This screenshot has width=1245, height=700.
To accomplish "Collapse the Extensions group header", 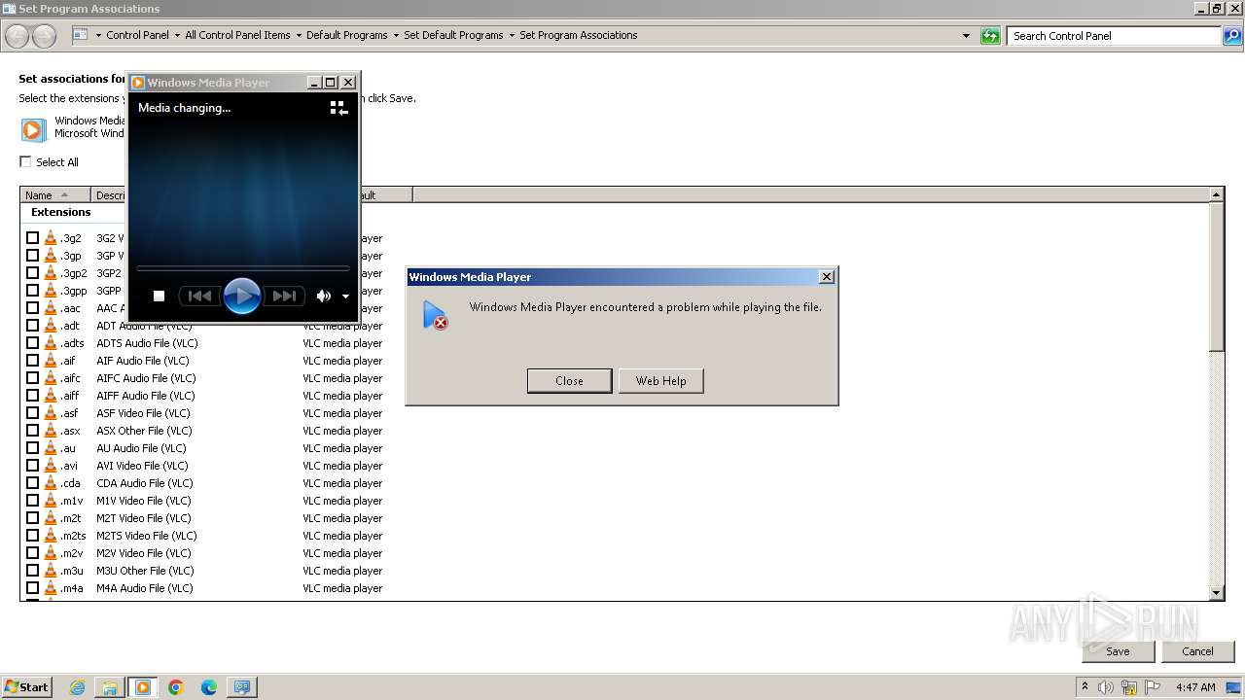I will [60, 212].
